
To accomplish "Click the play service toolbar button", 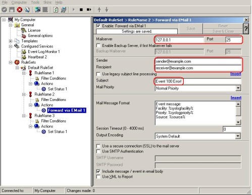I will click(74, 10).
